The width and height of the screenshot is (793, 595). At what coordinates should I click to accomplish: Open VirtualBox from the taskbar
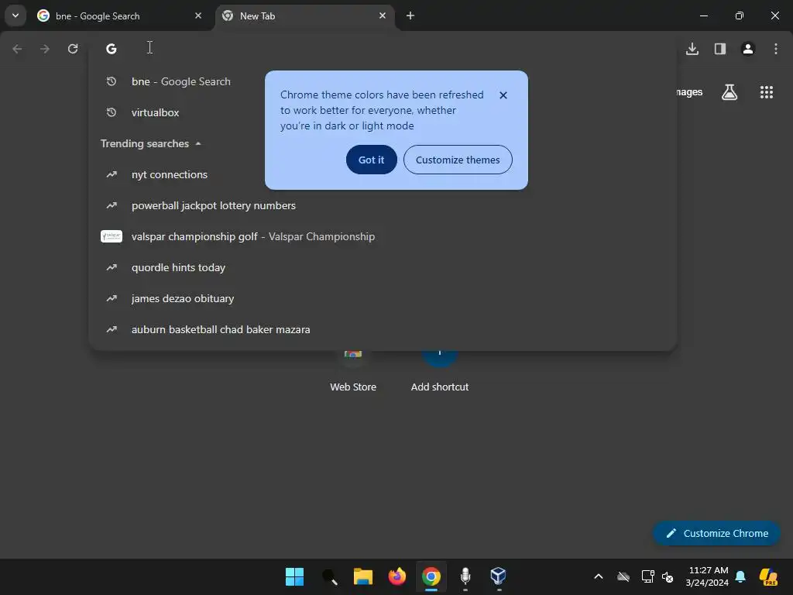(x=499, y=576)
